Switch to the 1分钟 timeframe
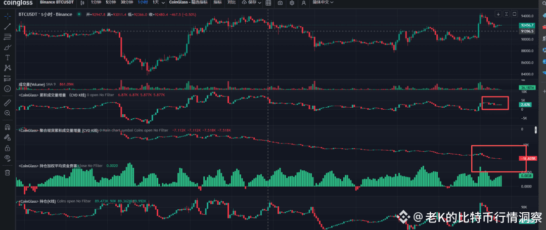546x230 pixels. tap(96, 2)
